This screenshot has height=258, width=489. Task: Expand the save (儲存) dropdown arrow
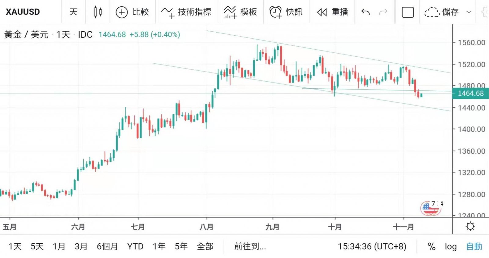click(469, 12)
